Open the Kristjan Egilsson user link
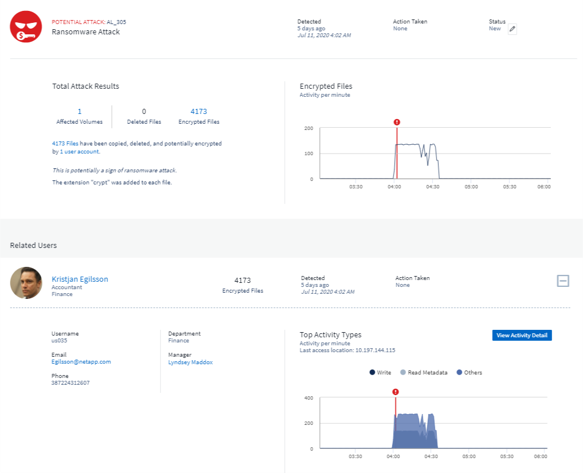This screenshot has width=583, height=473. click(80, 279)
